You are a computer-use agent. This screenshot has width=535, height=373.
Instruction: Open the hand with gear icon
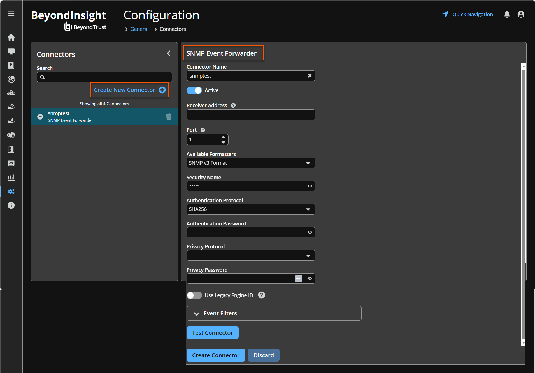pyautogui.click(x=11, y=107)
